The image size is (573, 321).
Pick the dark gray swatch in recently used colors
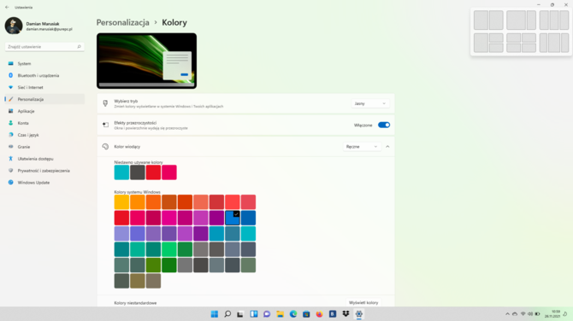pyautogui.click(x=138, y=172)
